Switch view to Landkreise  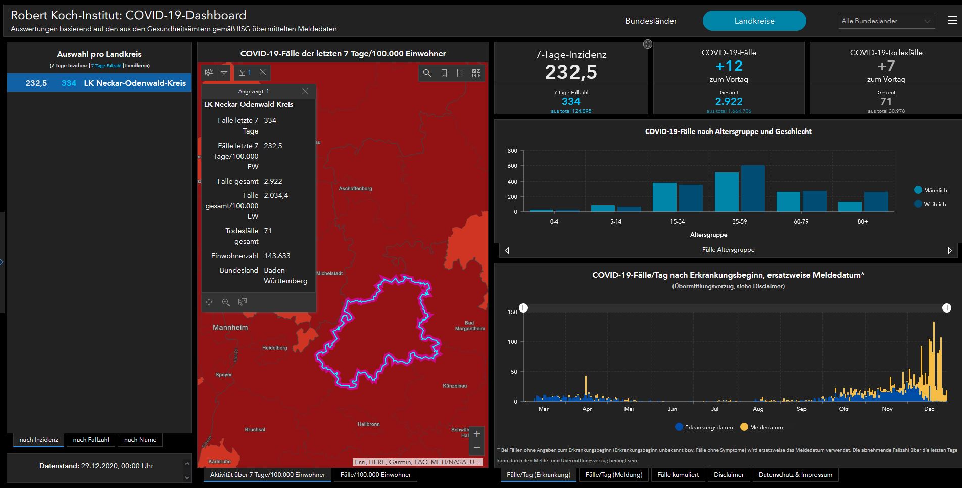[x=754, y=21]
